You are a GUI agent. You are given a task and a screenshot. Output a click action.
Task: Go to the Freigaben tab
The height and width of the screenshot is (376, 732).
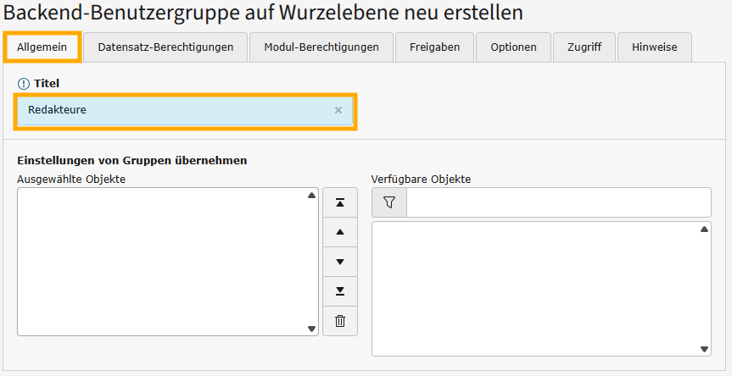point(435,47)
